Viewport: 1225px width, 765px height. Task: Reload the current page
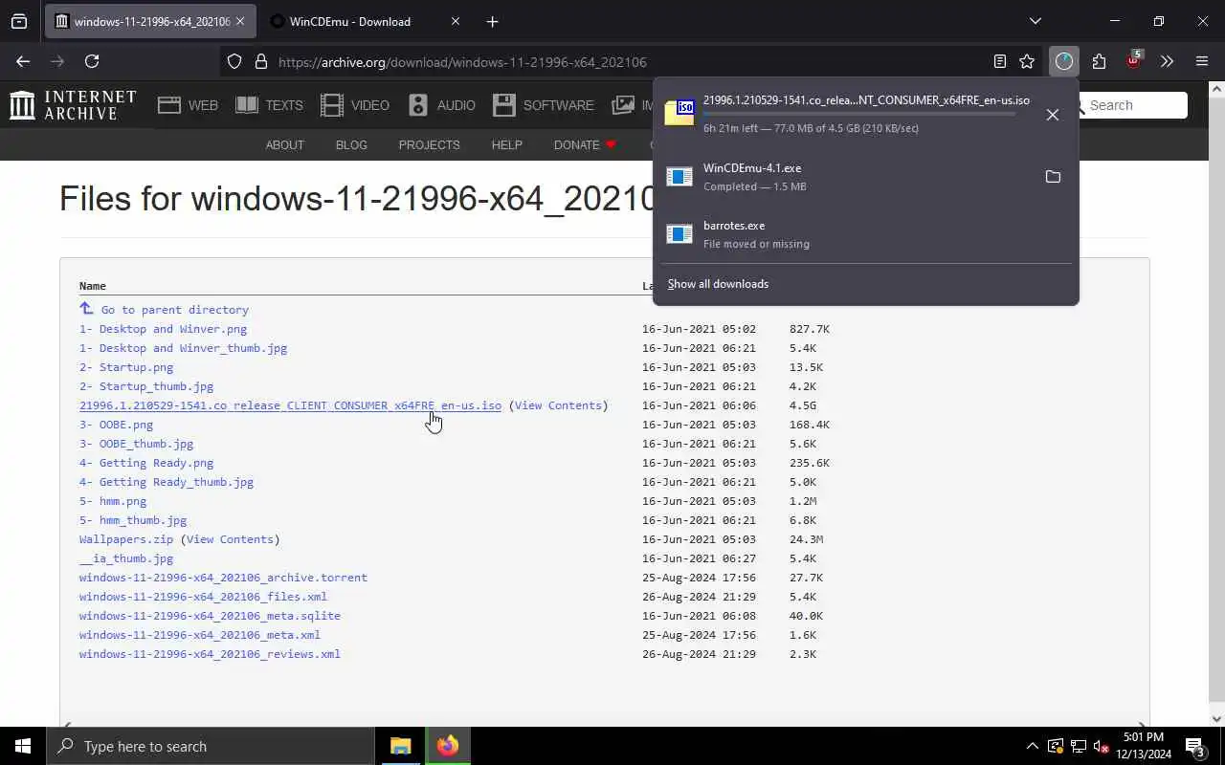click(92, 61)
